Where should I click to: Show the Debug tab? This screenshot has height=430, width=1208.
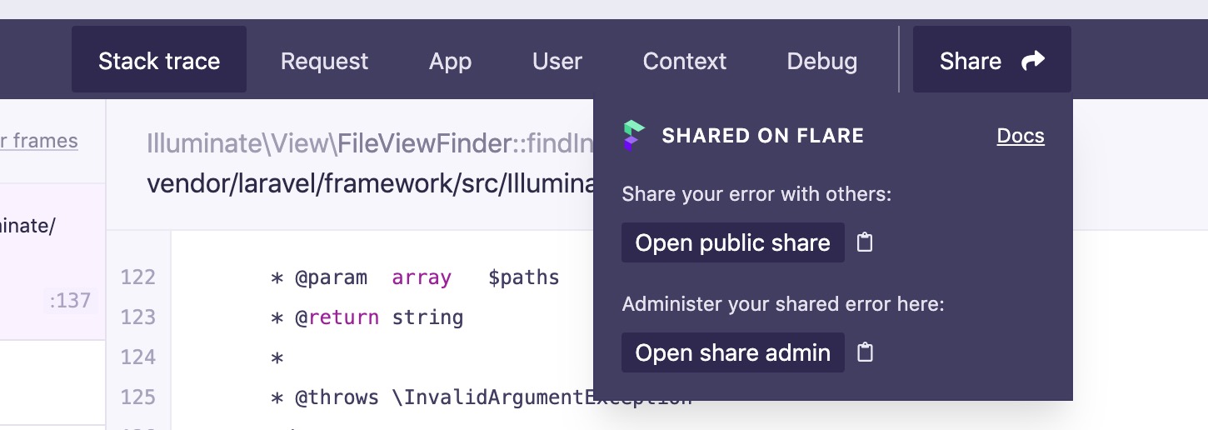tap(821, 61)
